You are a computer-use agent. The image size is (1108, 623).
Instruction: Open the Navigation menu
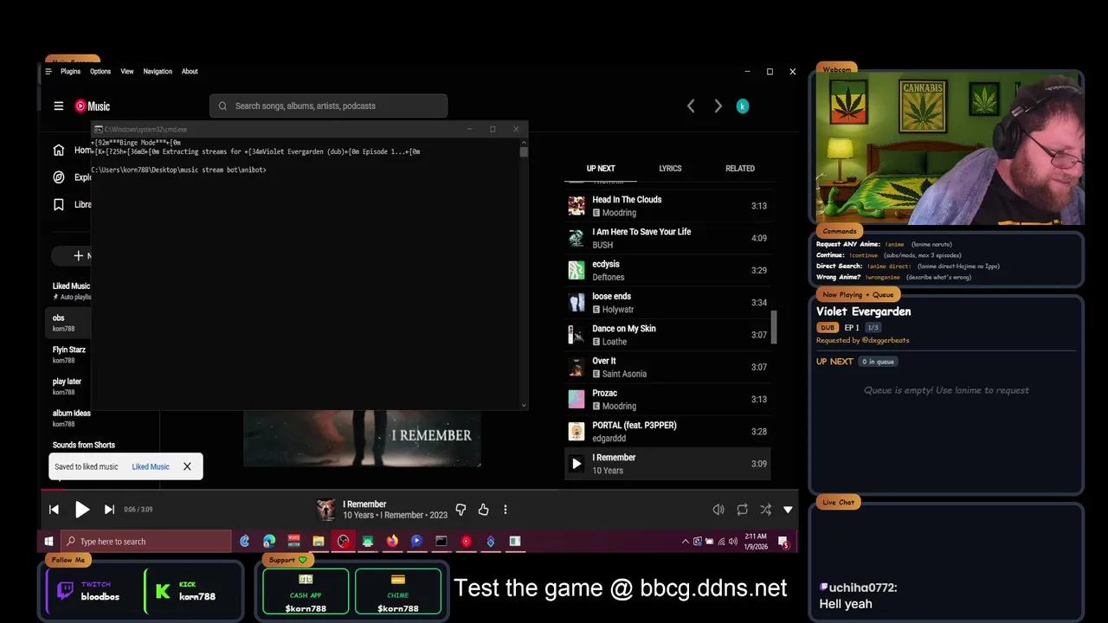coord(158,72)
